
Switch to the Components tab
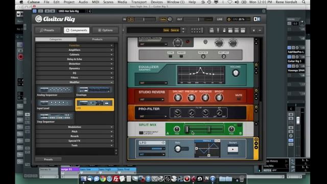coord(77,30)
